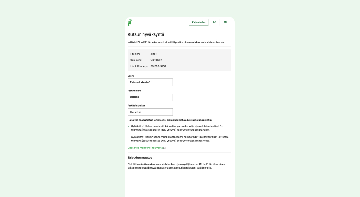This screenshot has width=360, height=197.
Task: Click the Osoite field label
Action: tap(131, 76)
